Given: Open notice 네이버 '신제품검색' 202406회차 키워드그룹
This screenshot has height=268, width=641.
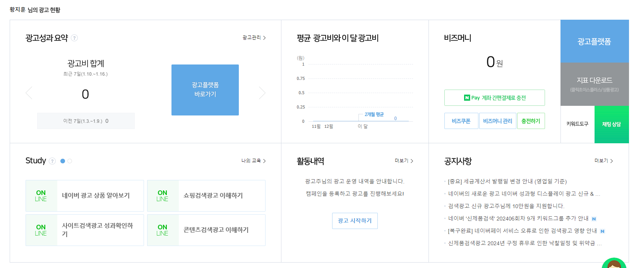Looking at the screenshot, I should (x=518, y=219).
